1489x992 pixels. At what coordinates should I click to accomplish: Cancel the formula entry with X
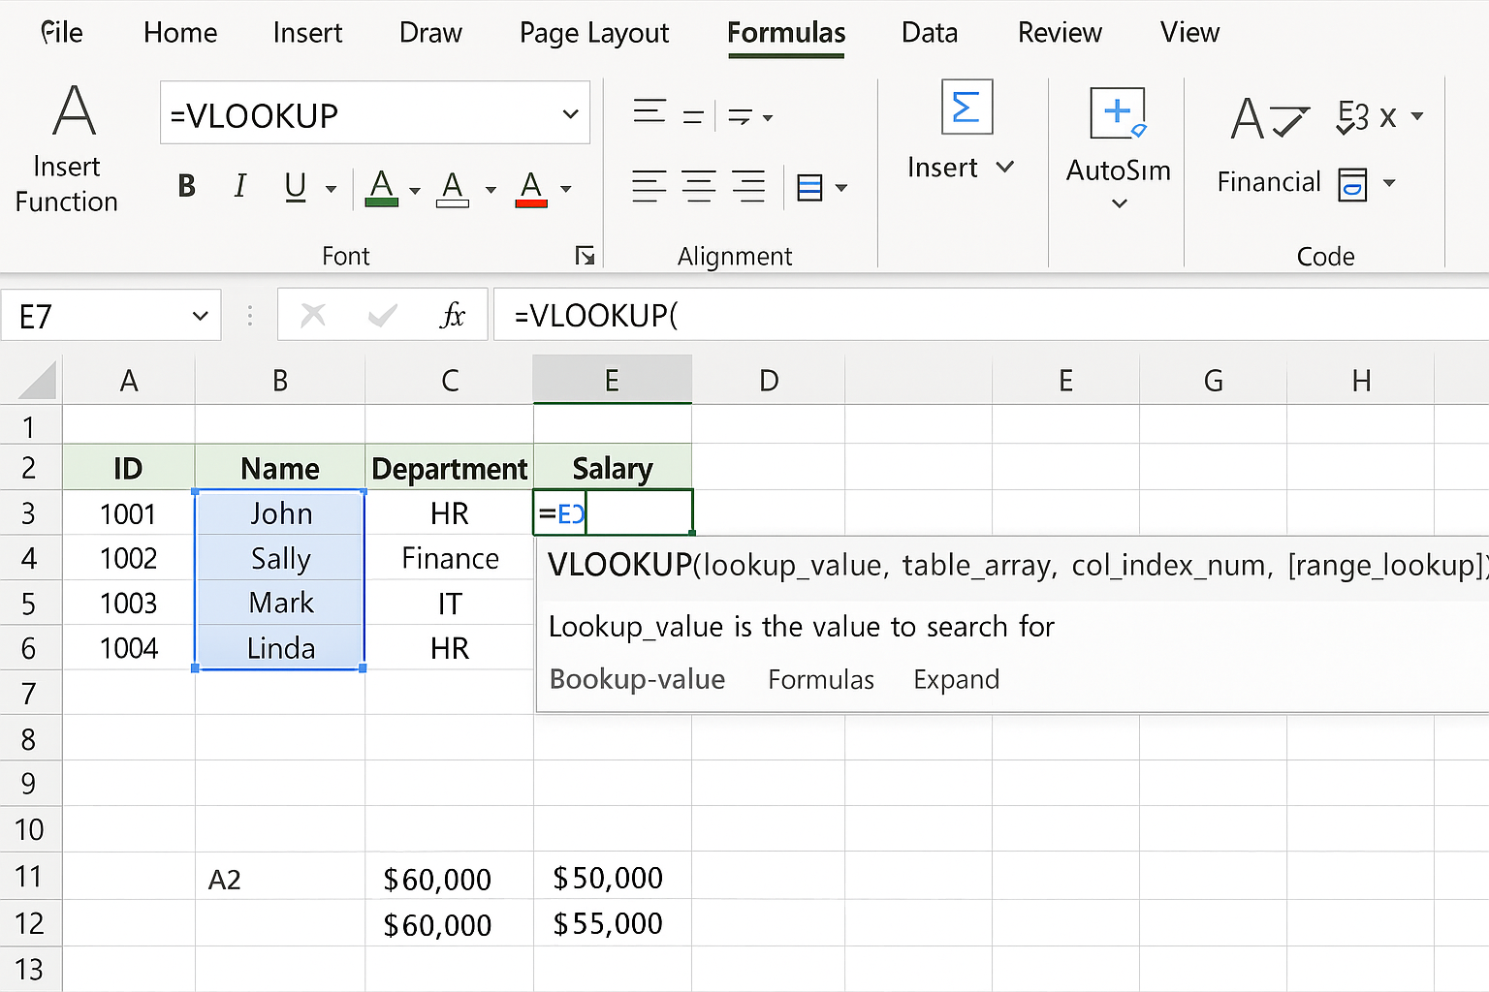(x=313, y=315)
